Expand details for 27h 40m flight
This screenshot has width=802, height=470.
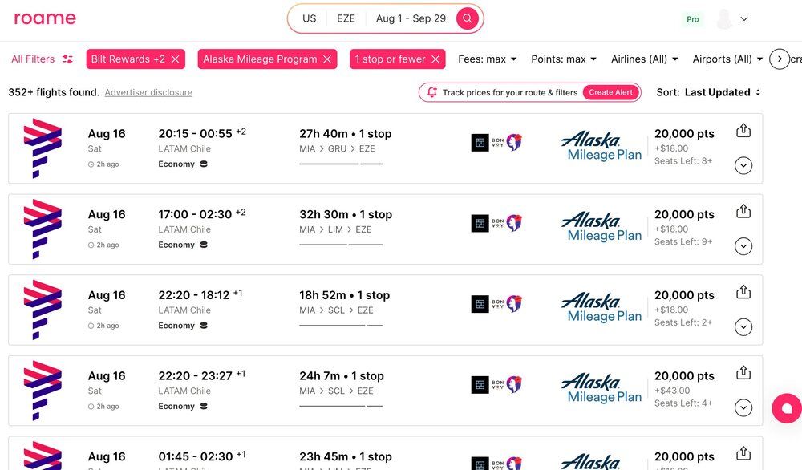(743, 165)
